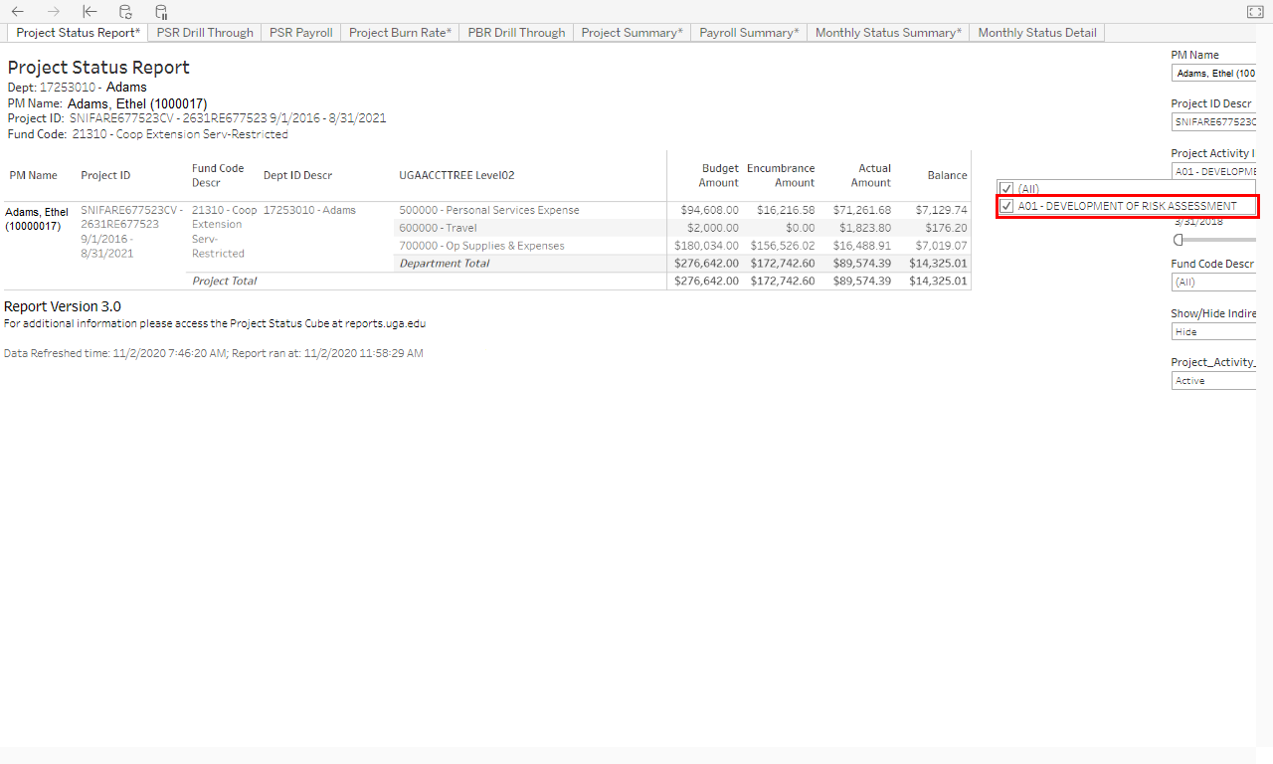
Task: Click the Refresh data source icon
Action: click(125, 12)
